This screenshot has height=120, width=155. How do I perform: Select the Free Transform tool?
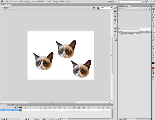click(153, 14)
